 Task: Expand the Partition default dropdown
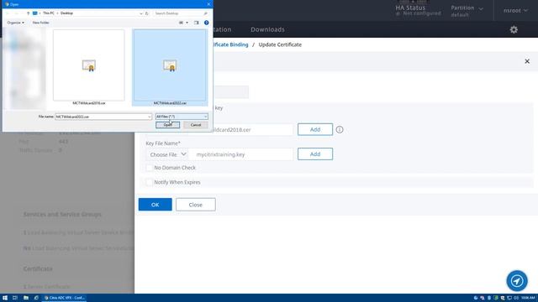click(467, 11)
